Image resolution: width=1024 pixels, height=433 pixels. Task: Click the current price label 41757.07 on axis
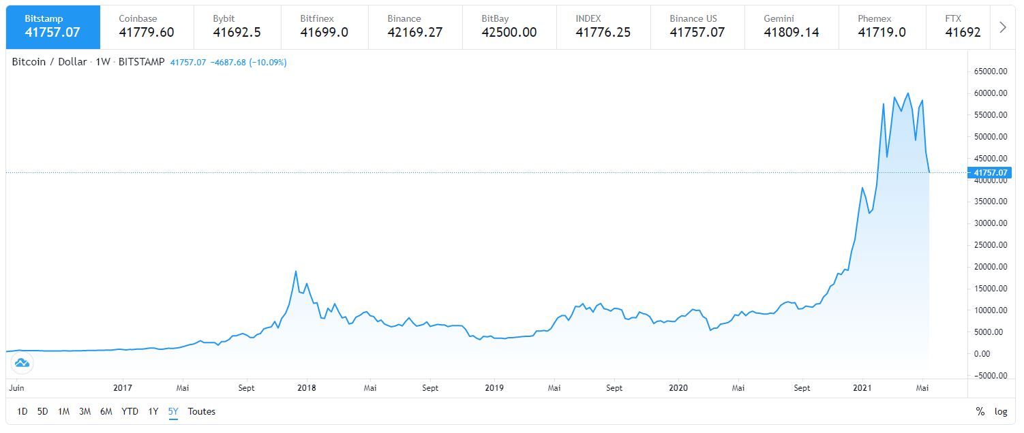[992, 172]
